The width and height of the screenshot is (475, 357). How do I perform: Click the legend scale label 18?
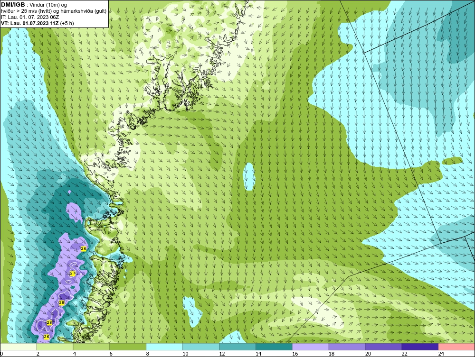[x=332, y=354]
